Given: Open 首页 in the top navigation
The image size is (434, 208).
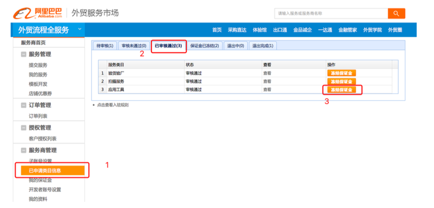Looking at the screenshot, I should [x=217, y=30].
